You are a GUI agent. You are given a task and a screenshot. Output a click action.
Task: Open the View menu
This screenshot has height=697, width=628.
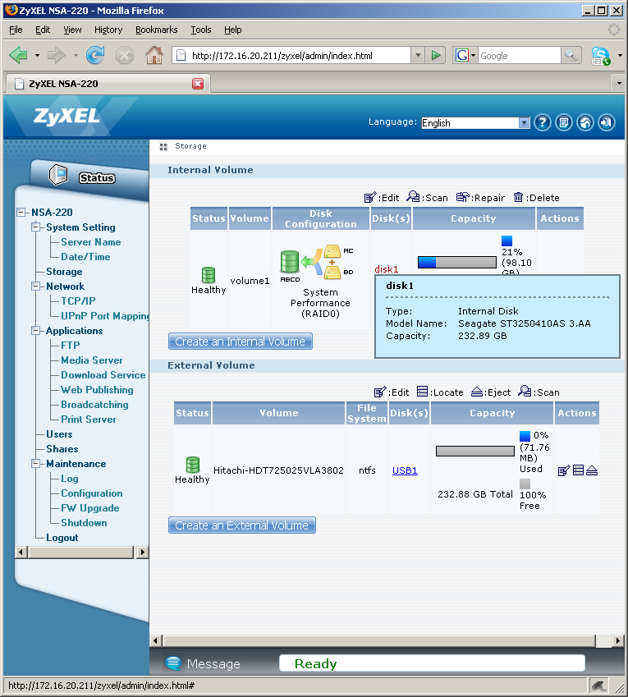coord(72,30)
